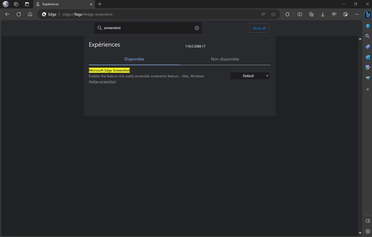This screenshot has height=237, width=372.
Task: Open Browser essentials heart icon
Action: coord(334,14)
